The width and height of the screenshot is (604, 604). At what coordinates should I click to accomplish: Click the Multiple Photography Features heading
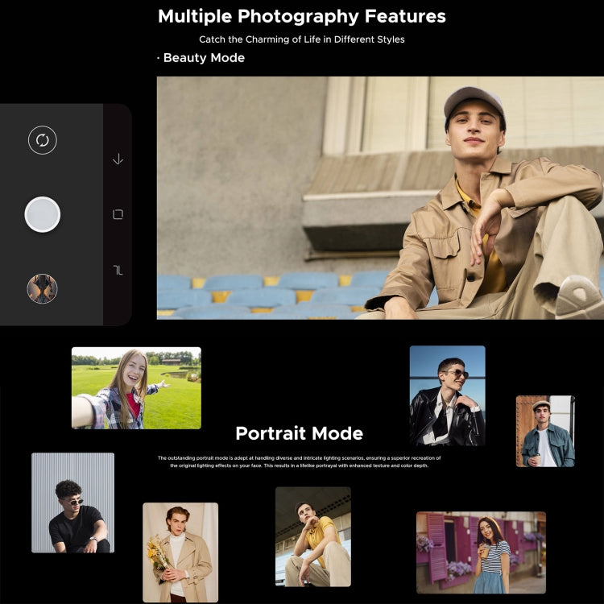(x=301, y=16)
